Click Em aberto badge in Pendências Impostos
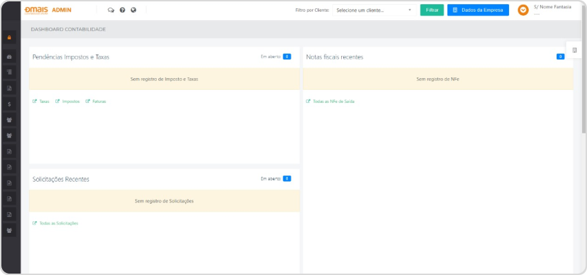The height and width of the screenshot is (275, 587). pos(287,57)
